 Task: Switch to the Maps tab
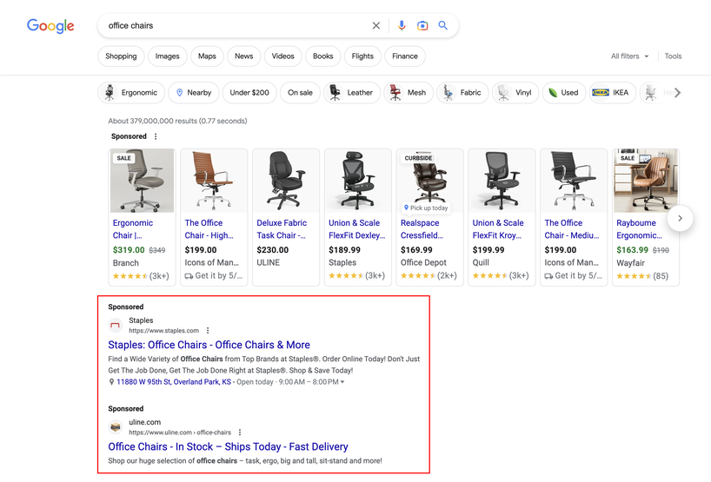pyautogui.click(x=207, y=56)
